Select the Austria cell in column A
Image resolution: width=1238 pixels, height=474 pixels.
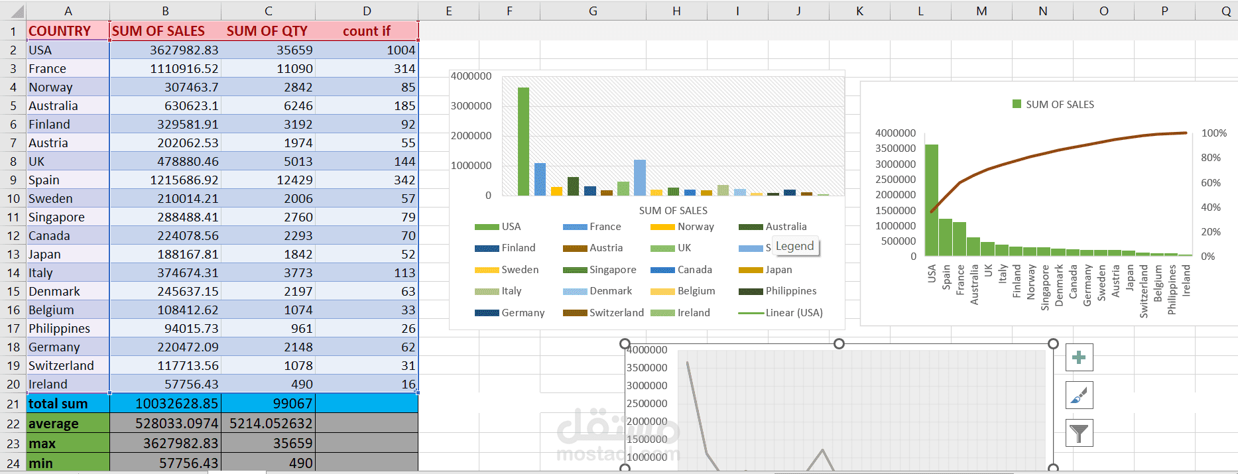(x=68, y=143)
